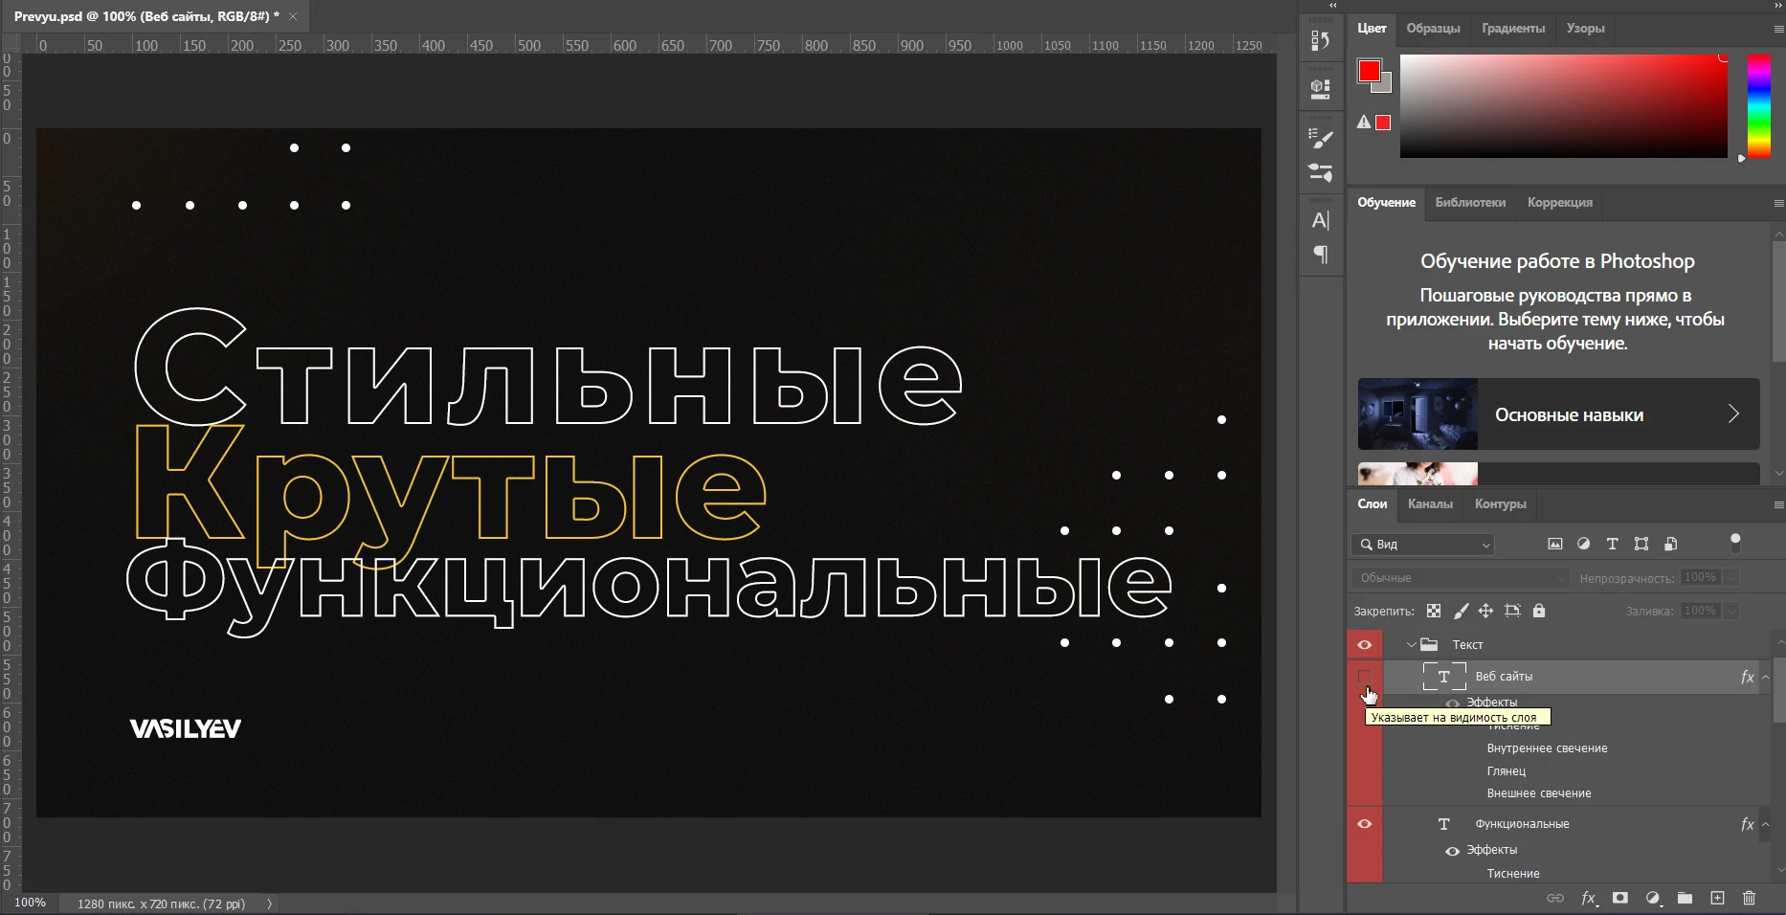1786x915 pixels.
Task: Open layer styles with the fx icon
Action: coord(1589,898)
